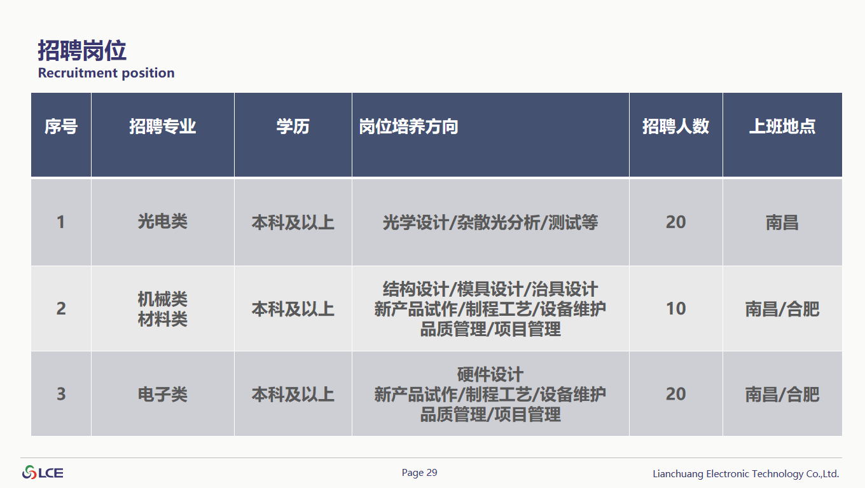Select the 光电类 major cell
This screenshot has height=488, width=865.
click(163, 222)
